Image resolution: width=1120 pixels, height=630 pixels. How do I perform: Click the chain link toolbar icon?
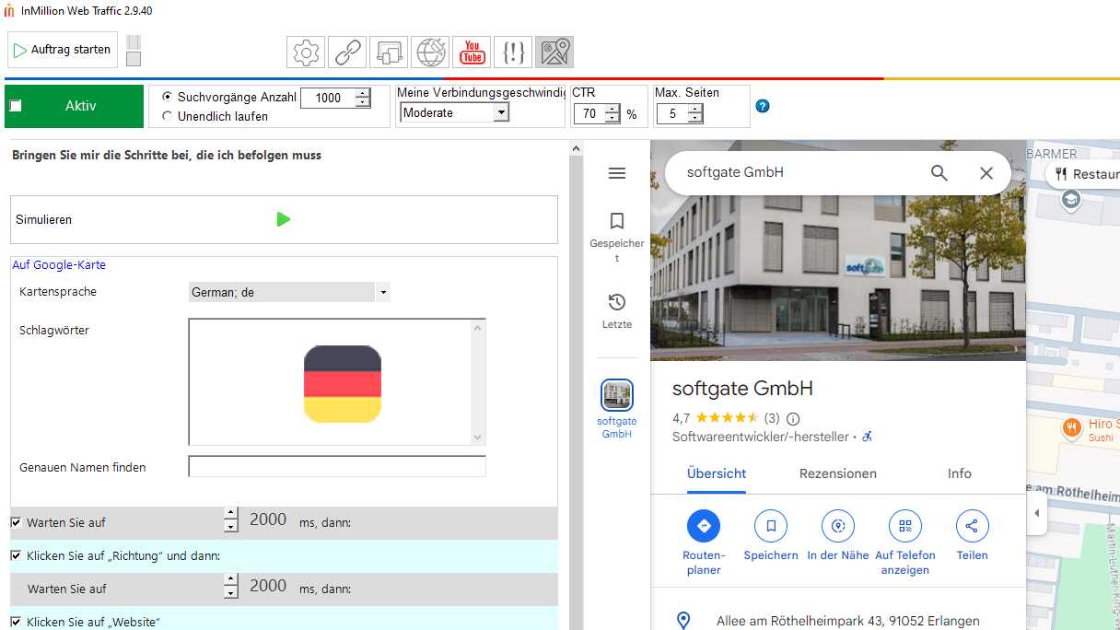coord(347,52)
